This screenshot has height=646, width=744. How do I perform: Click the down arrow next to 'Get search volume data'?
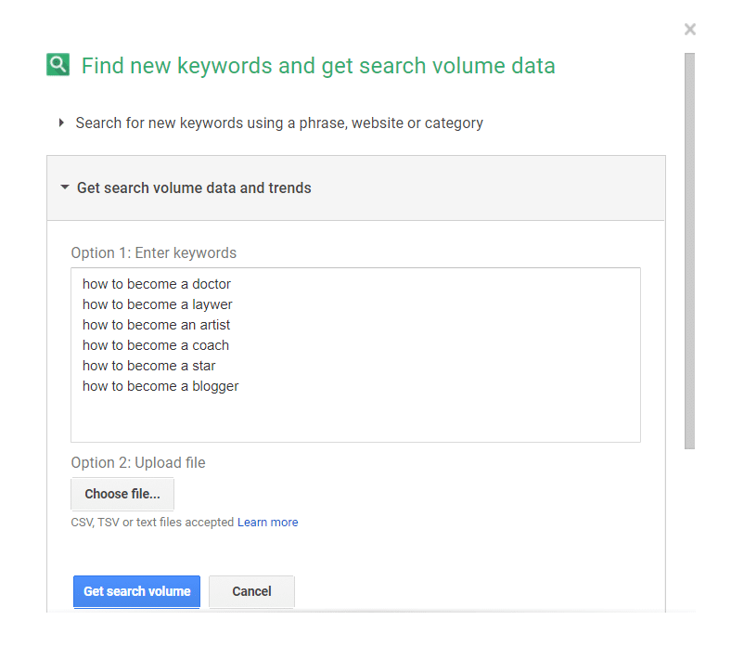pyautogui.click(x=64, y=187)
